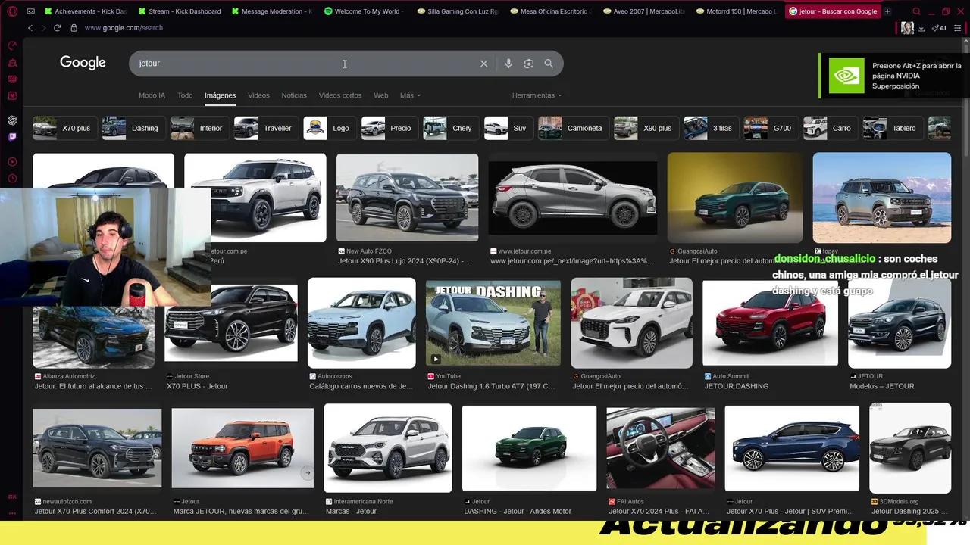Filter images by G700 chip
Screen dimensions: 970x545
coord(770,128)
